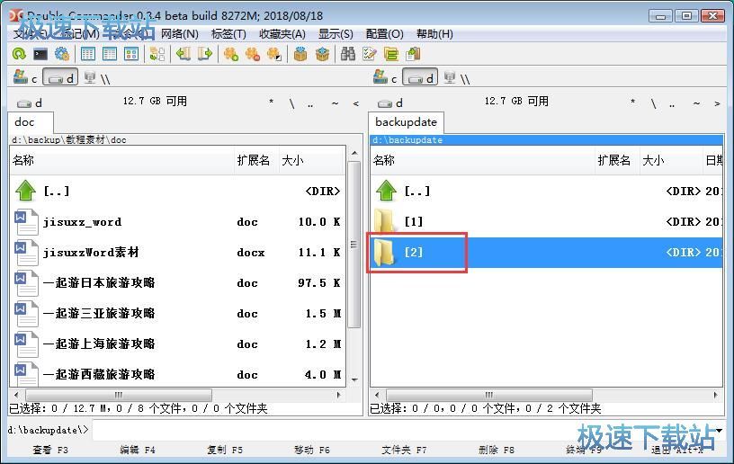
Task: Click the pack files box icon
Action: click(300, 54)
